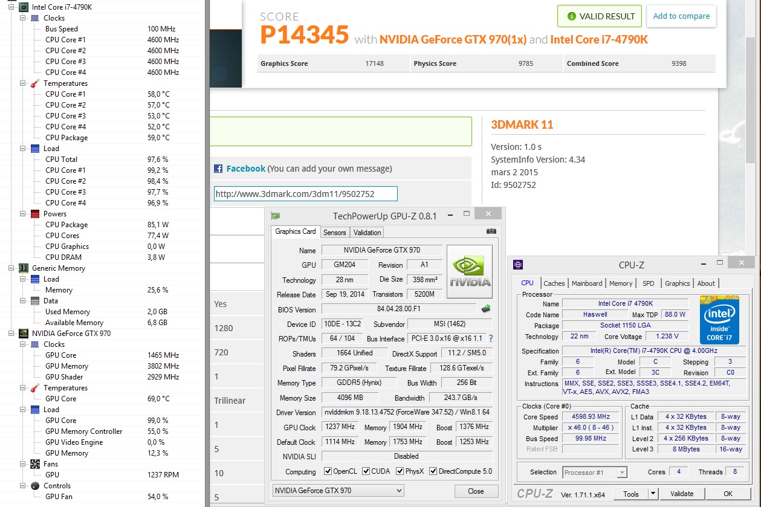Viewport: 761px width, 507px height.
Task: Open the Mainboard tab in CPU-Z
Action: click(x=586, y=283)
